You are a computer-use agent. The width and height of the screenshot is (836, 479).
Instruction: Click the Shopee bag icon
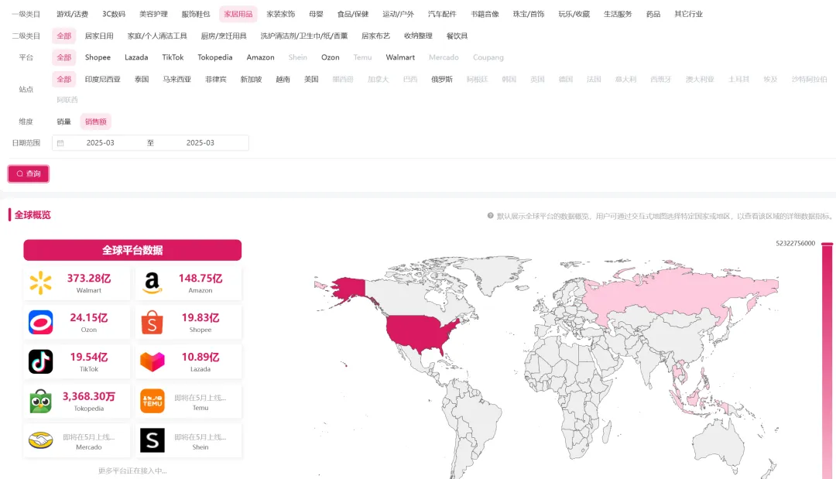pyautogui.click(x=152, y=323)
